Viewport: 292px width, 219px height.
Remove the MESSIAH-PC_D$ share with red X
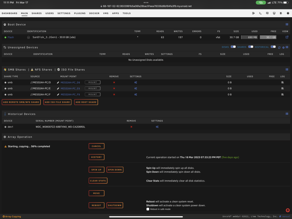114,83
